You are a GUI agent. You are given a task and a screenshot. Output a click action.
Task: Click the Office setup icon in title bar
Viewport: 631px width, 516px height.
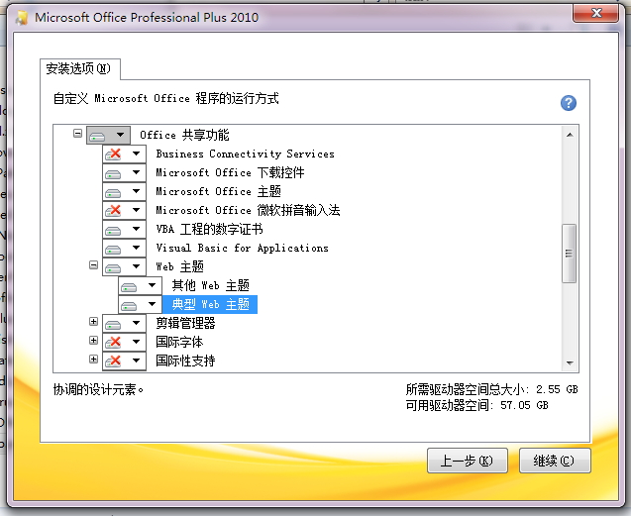coord(22,18)
